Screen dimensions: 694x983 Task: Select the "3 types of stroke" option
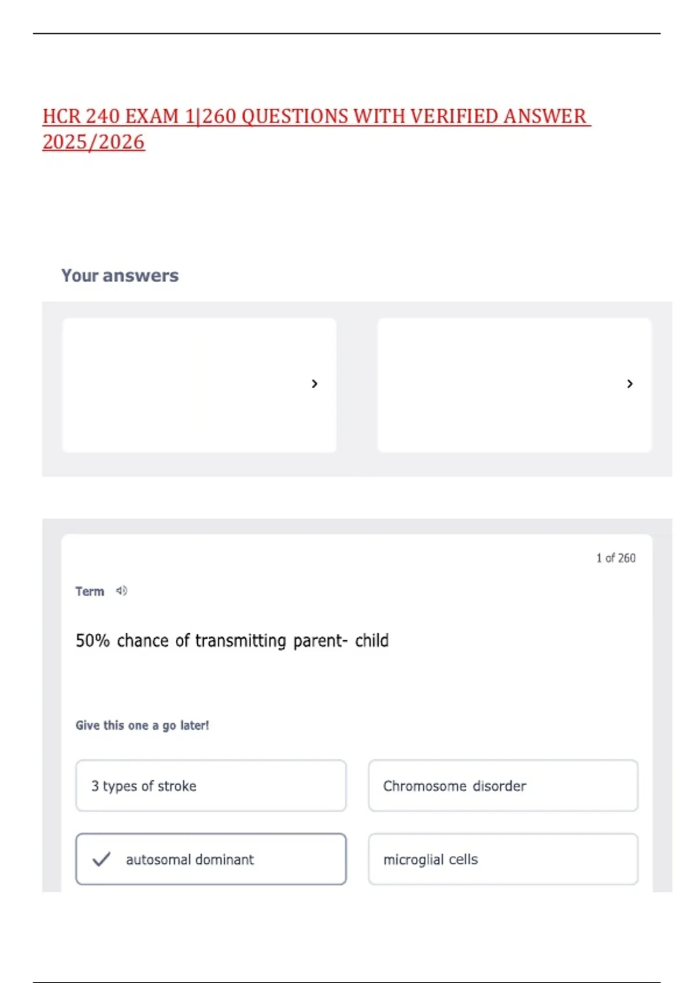coord(211,786)
